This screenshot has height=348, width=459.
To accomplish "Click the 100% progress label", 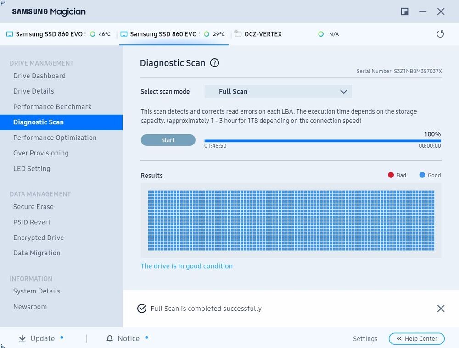I will [x=432, y=134].
